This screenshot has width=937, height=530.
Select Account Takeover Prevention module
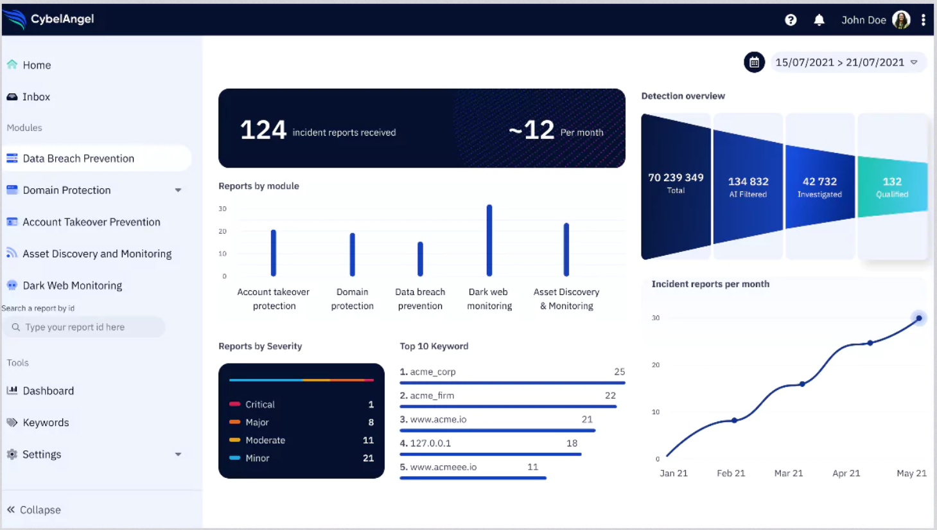point(92,222)
